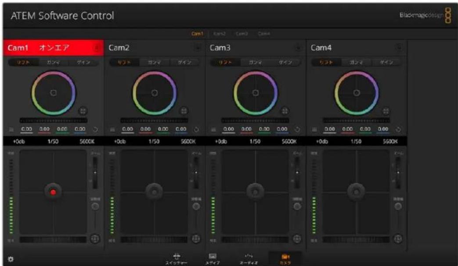This screenshot has height=266, width=458.
Task: Expand Cam1 color corrector four-square icon
Action: [83, 111]
